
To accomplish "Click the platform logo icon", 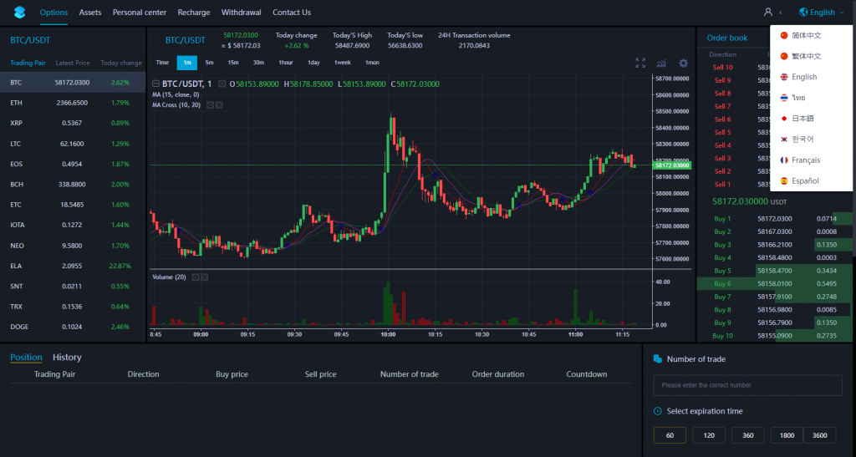I will point(20,12).
